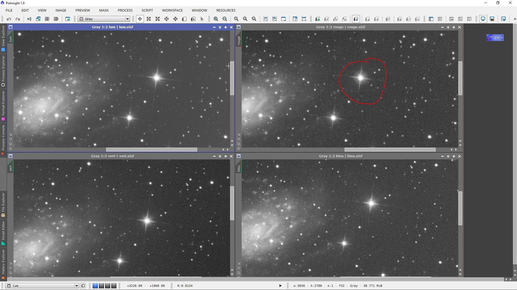This screenshot has width=517, height=290.
Task: Click the square button beside lum selector
Action: tap(83, 286)
